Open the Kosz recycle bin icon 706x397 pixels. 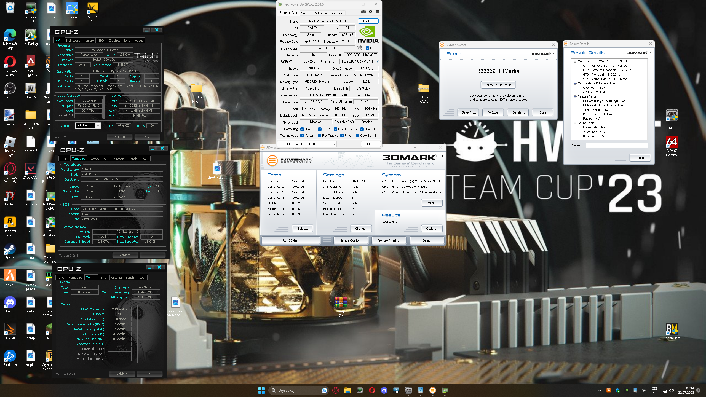click(10, 11)
